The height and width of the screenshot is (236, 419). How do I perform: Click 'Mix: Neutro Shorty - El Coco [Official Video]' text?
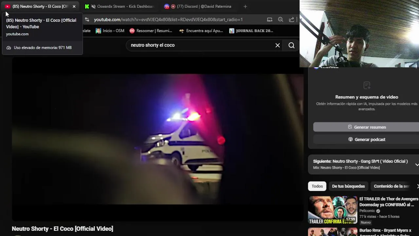346,168
